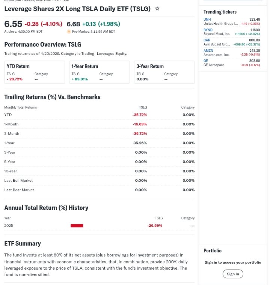Click the YTD Return card
The image size is (270, 285).
[35, 72]
